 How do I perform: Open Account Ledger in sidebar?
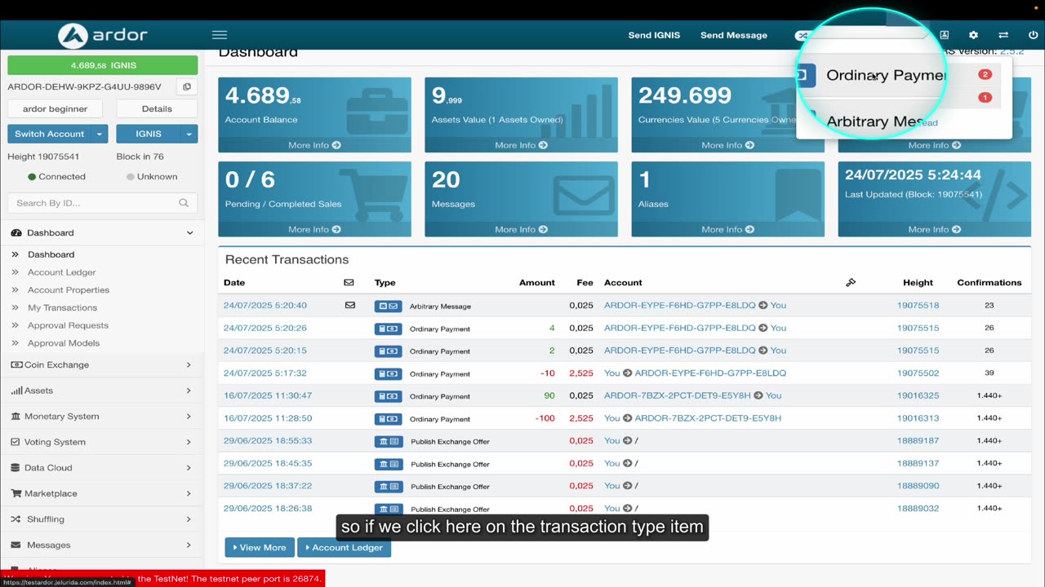click(x=62, y=272)
